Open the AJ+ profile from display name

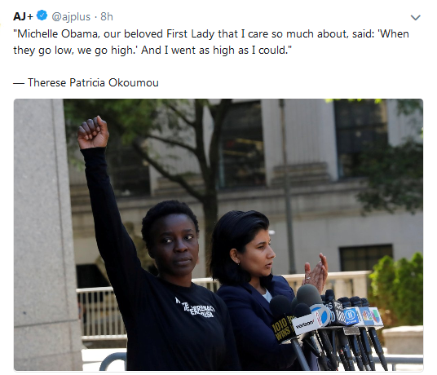point(23,17)
